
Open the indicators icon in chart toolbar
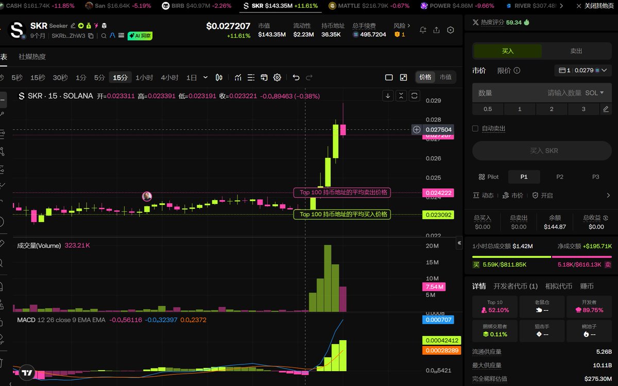(x=238, y=78)
